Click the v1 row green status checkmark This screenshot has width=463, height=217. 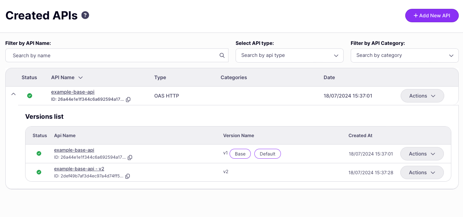39,153
